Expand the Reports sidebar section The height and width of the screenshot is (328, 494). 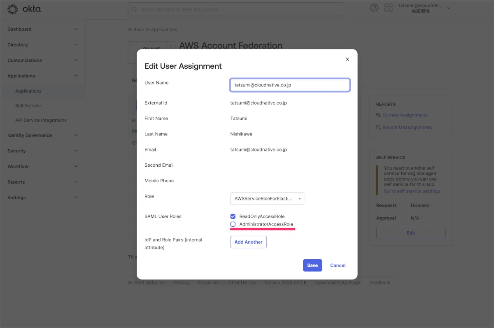(76, 182)
